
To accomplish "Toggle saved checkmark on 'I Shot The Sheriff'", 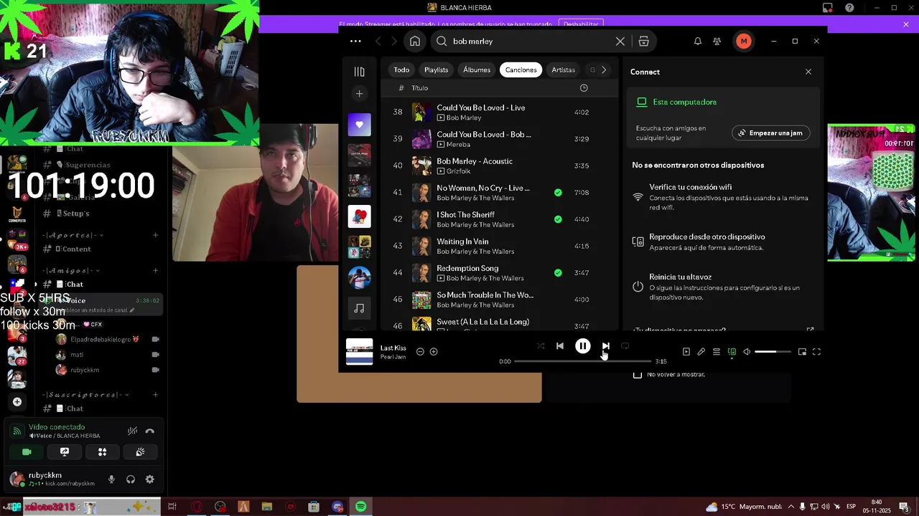I will [x=558, y=219].
